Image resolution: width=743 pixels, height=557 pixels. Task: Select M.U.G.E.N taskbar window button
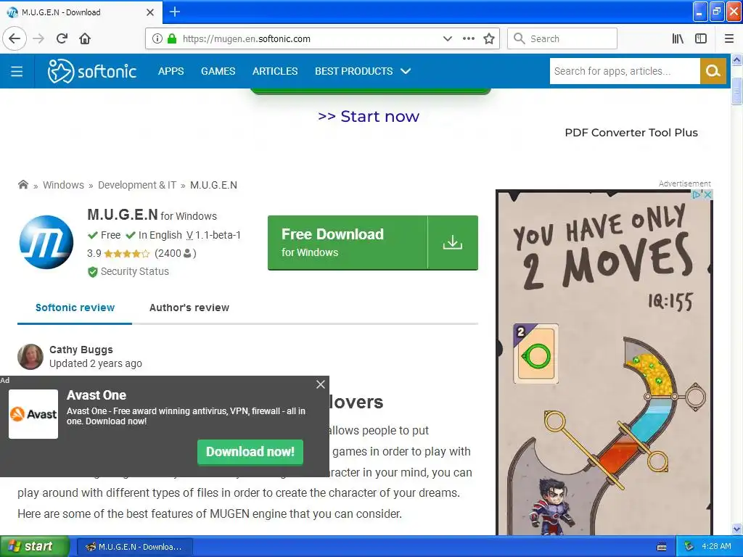click(x=134, y=547)
